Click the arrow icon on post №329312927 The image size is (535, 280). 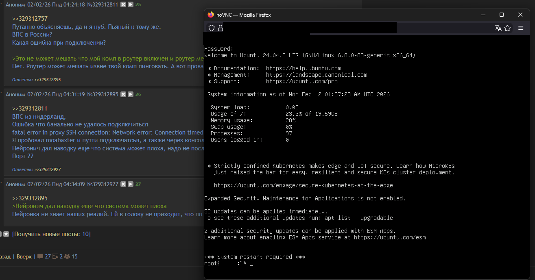click(x=131, y=184)
